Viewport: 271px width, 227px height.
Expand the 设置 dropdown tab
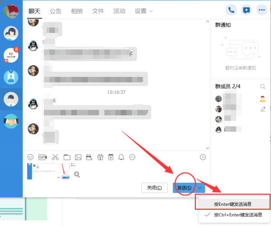(x=144, y=11)
